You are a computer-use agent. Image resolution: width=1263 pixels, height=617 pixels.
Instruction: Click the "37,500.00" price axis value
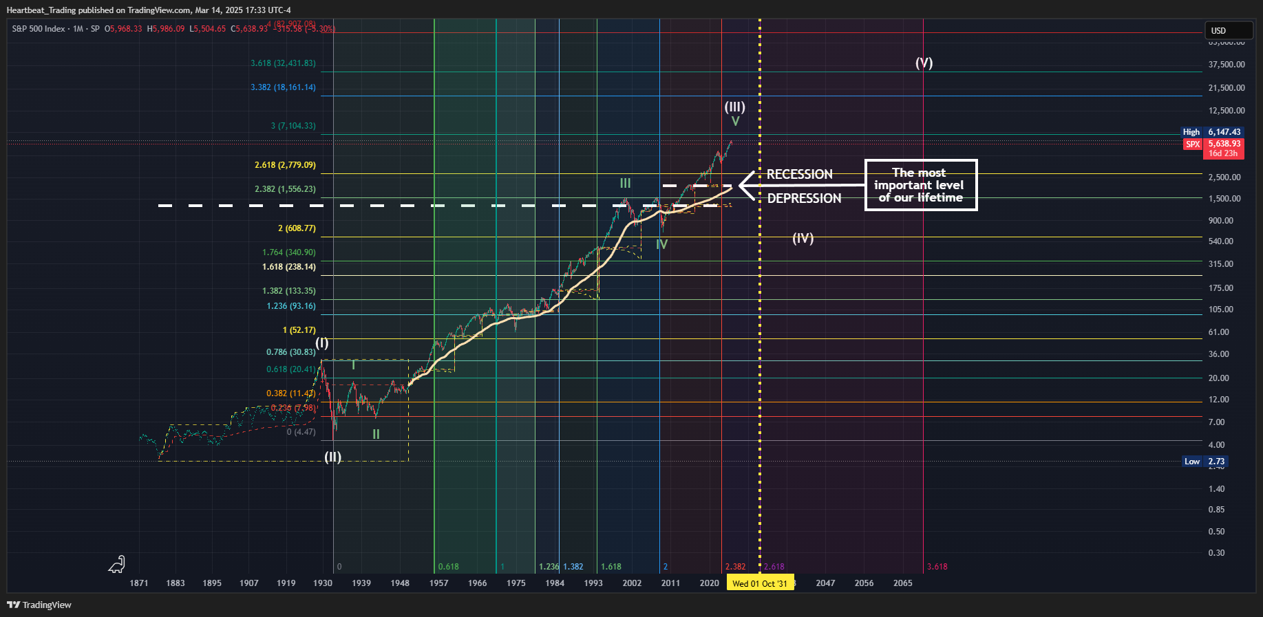[1227, 65]
